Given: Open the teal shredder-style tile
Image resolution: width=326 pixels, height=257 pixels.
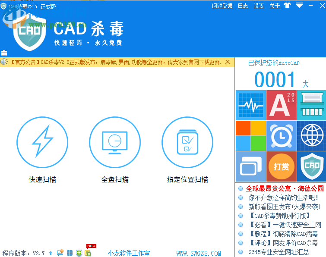Looking at the screenshot, I should pyautogui.click(x=312, y=105).
